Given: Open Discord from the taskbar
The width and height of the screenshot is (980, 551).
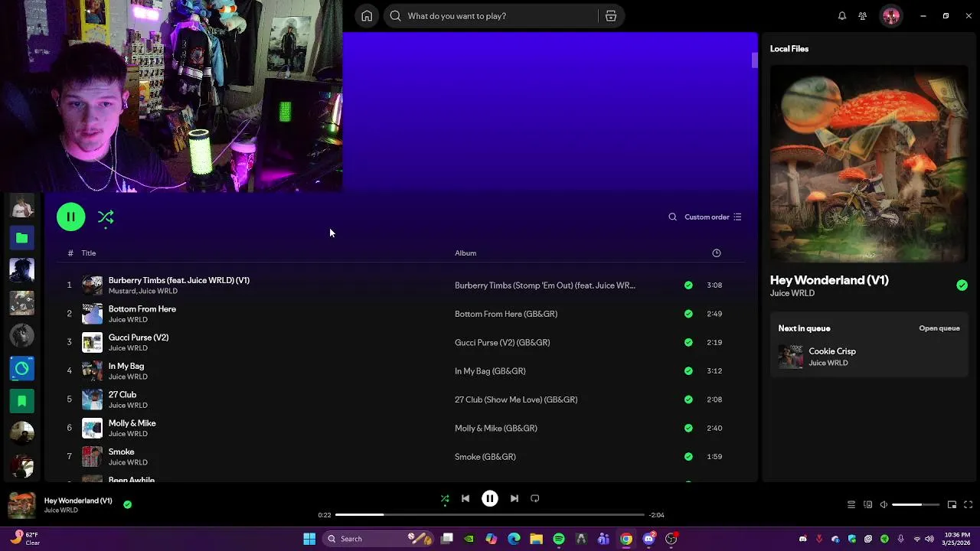Looking at the screenshot, I should [x=648, y=540].
